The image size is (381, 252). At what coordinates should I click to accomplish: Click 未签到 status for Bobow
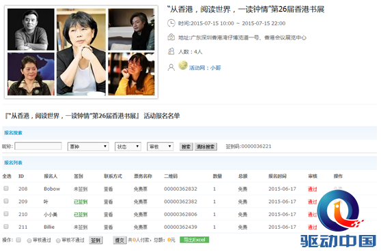click(81, 189)
